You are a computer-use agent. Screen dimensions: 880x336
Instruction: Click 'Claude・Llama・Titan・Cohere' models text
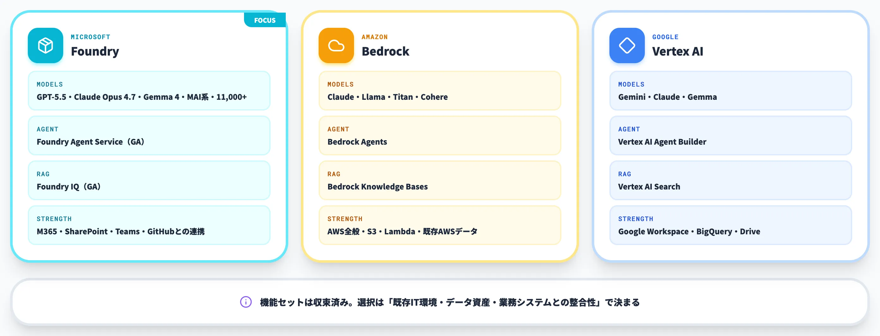[x=388, y=97]
